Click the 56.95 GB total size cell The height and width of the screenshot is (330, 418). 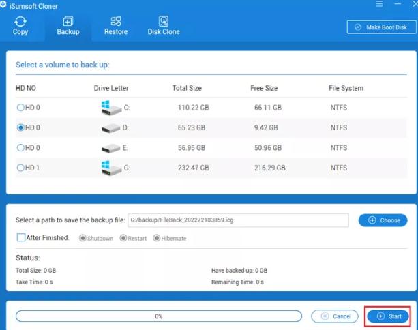[192, 148]
